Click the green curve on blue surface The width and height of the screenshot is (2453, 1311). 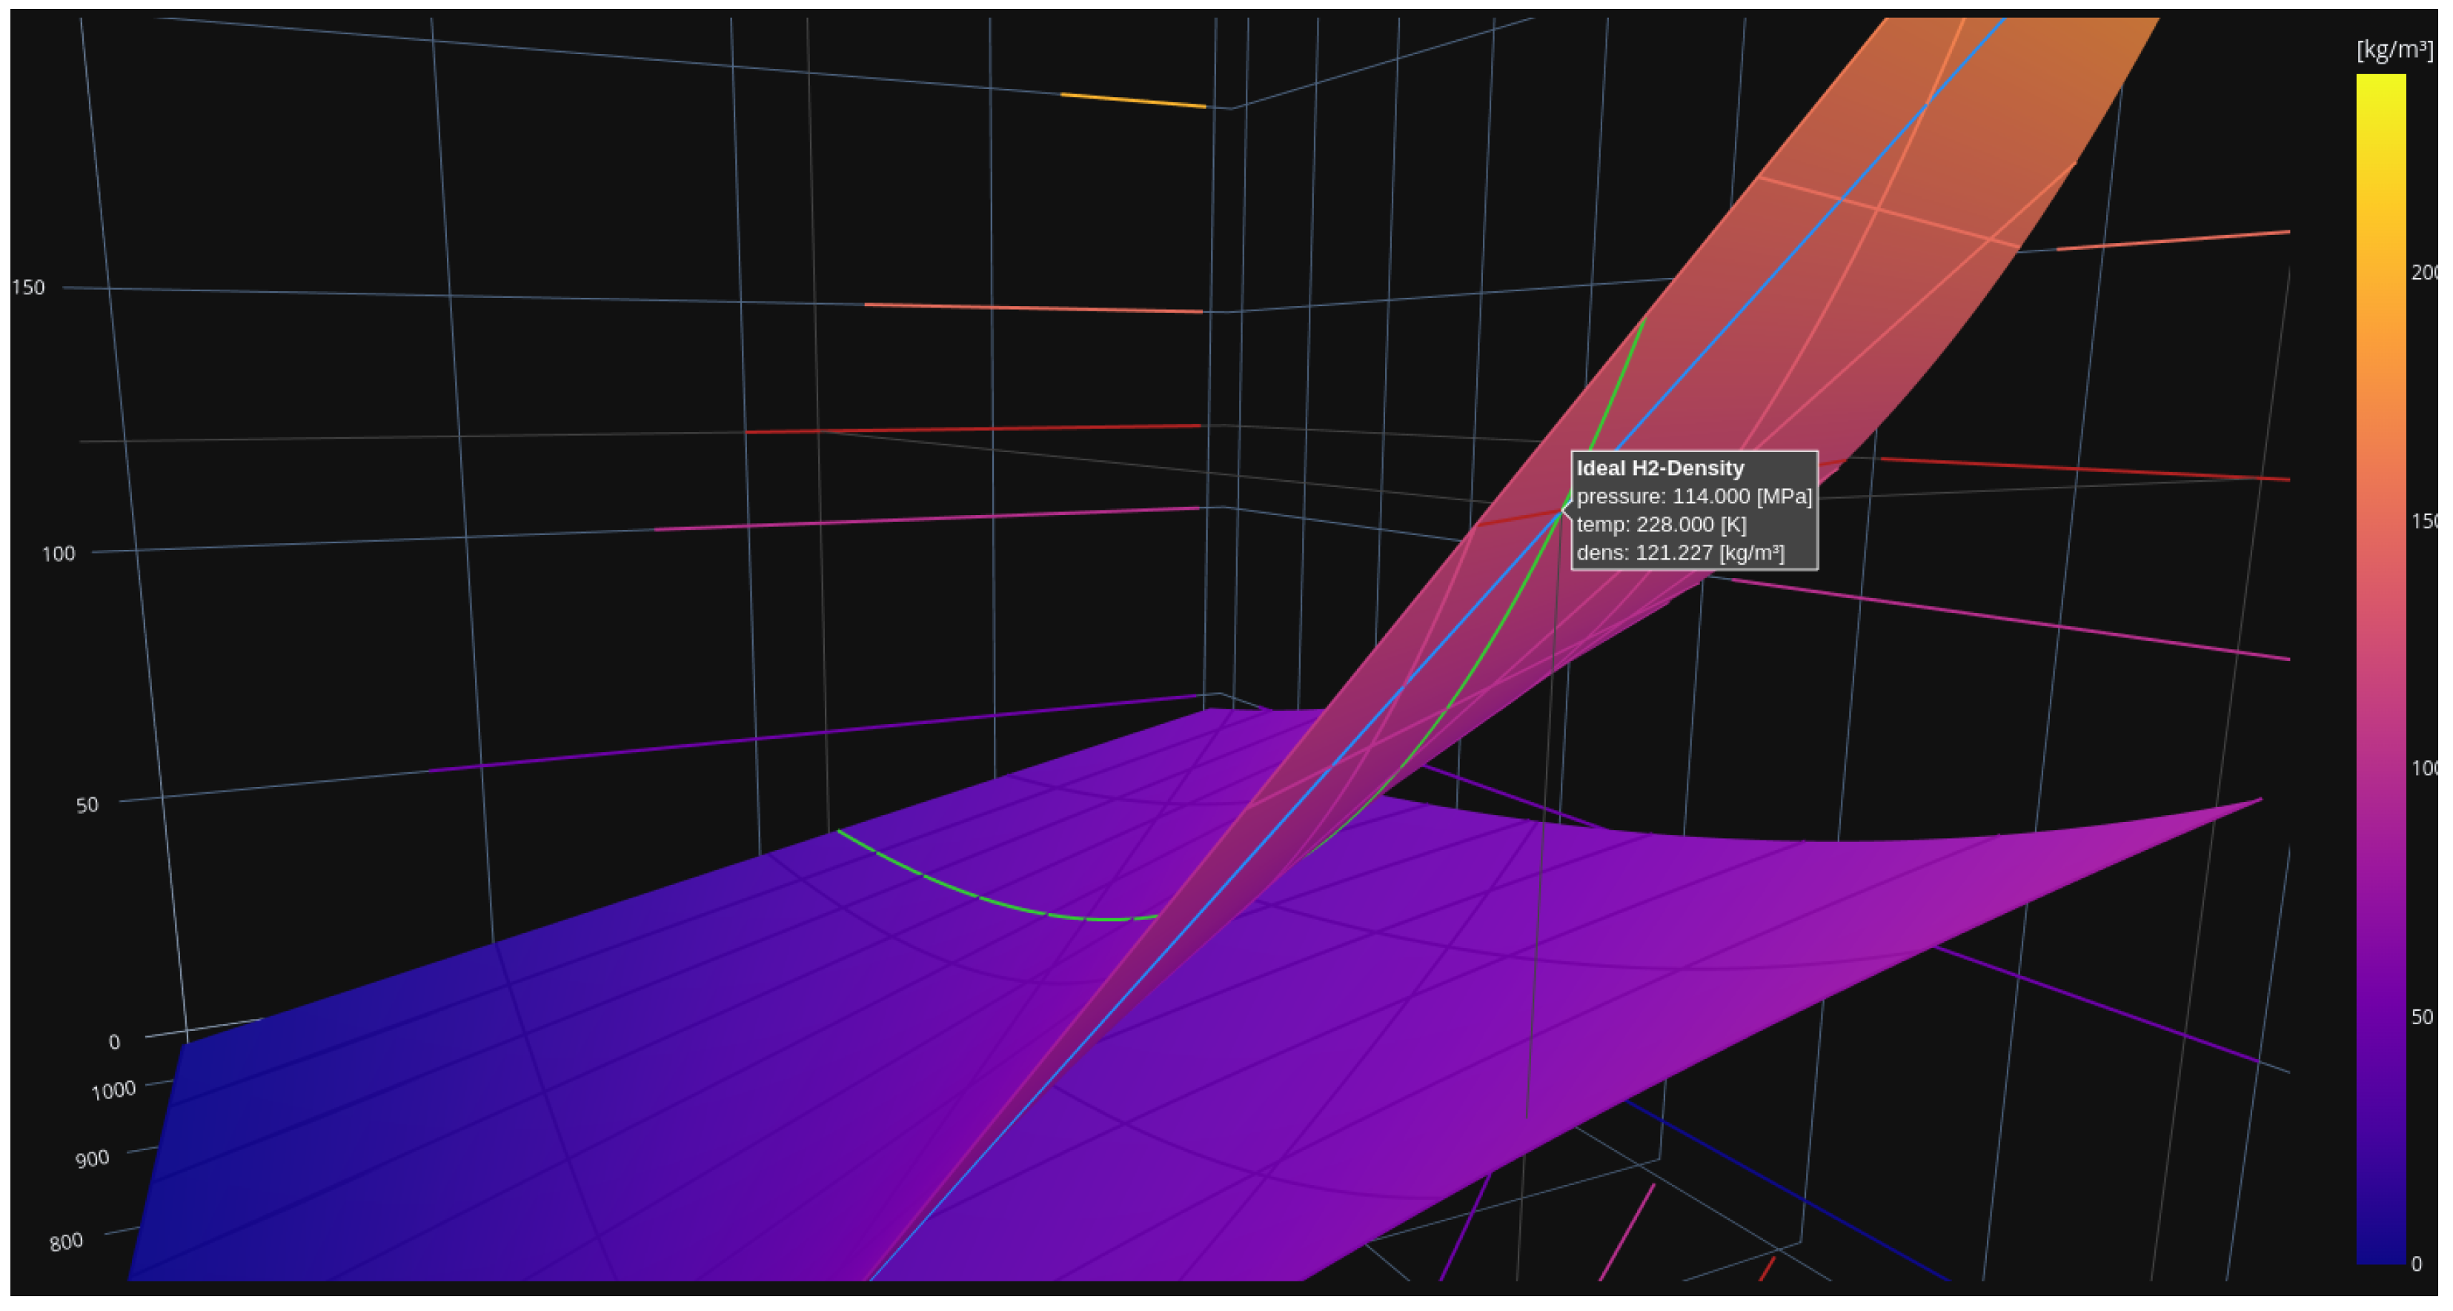tap(952, 887)
